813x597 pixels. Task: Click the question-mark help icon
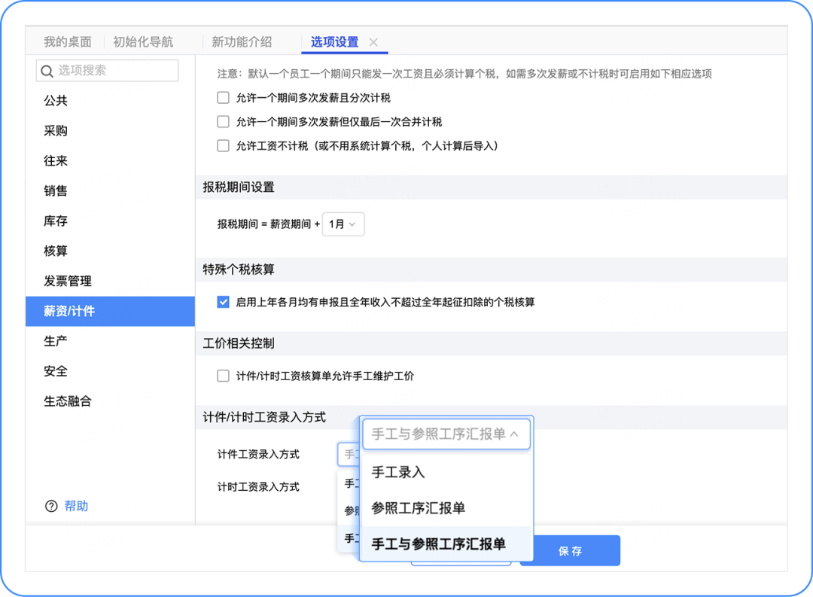50,506
